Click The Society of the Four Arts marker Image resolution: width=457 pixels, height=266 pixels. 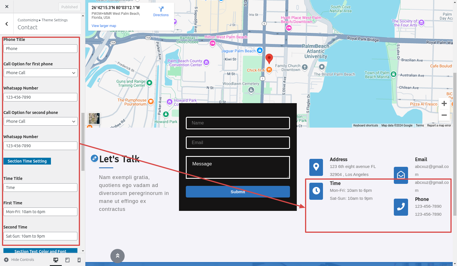421,22
